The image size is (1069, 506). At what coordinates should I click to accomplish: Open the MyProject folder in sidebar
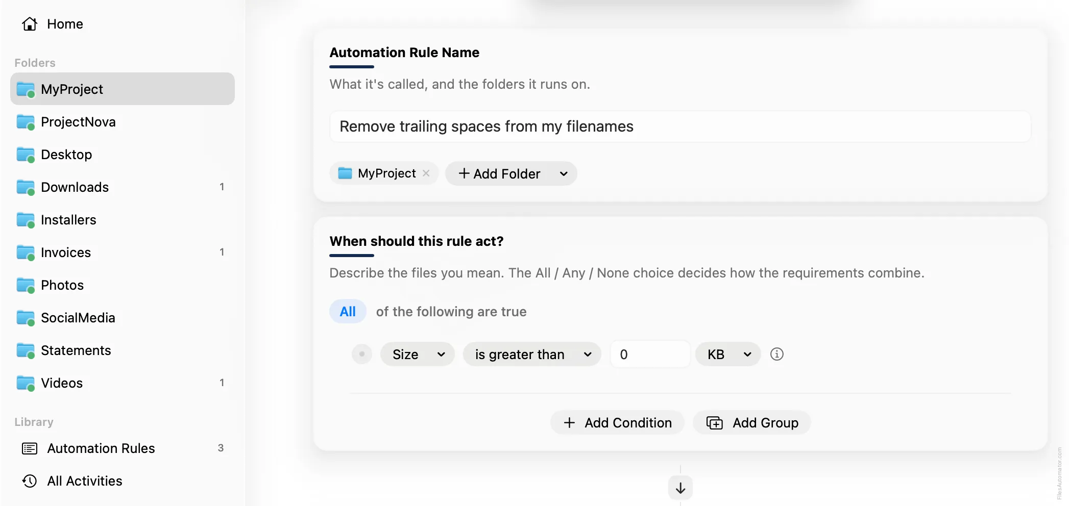123,89
